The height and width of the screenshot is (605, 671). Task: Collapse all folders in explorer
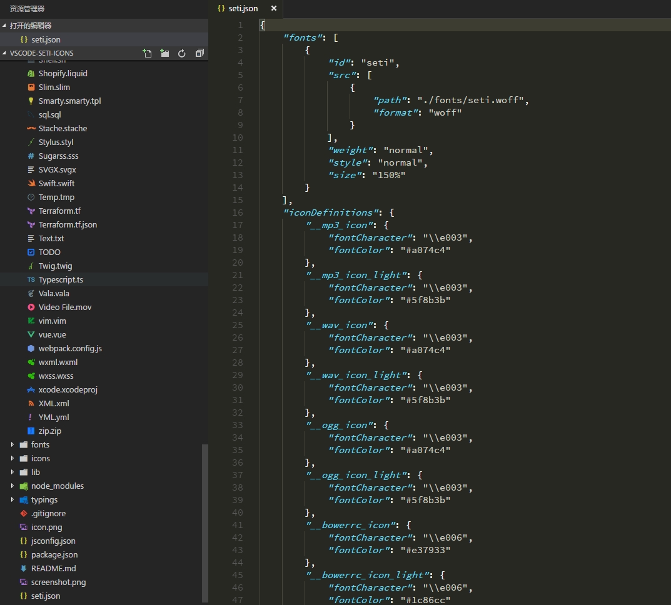click(199, 53)
